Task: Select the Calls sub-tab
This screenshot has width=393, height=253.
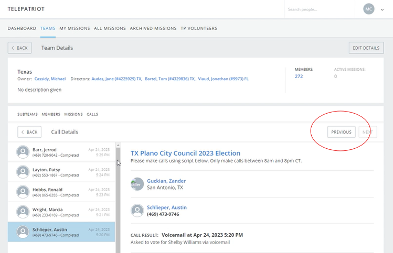Action: click(x=92, y=114)
